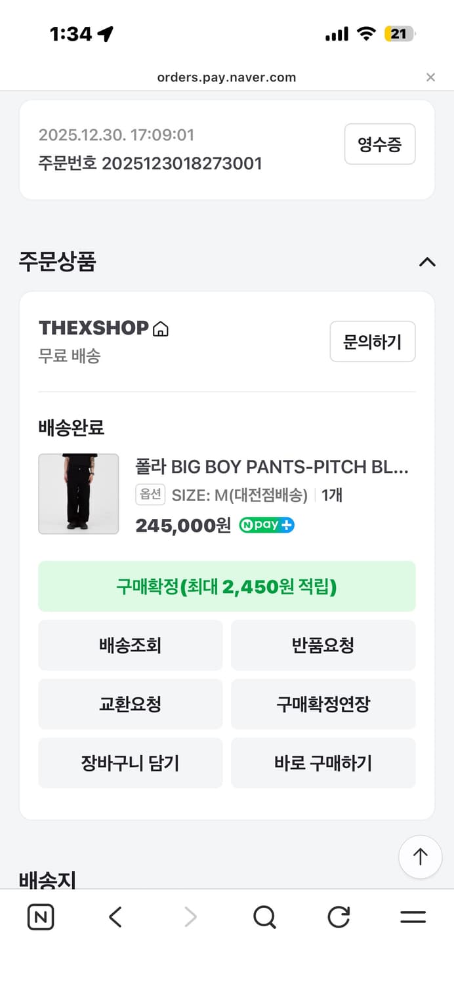454x984 pixels.
Task: Tap the Naver N home icon
Action: (x=40, y=917)
